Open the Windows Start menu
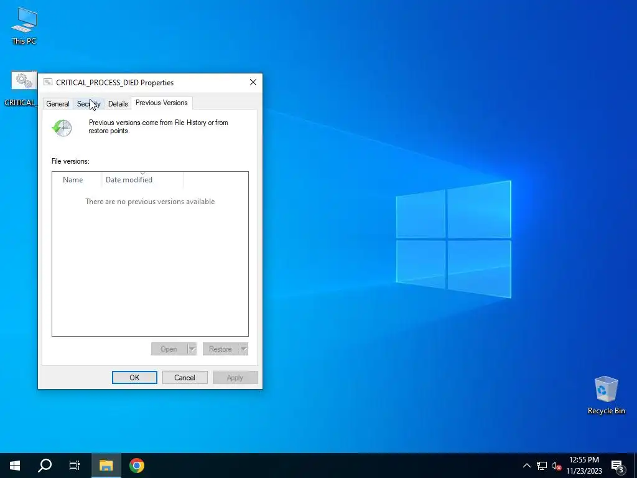 coord(15,466)
